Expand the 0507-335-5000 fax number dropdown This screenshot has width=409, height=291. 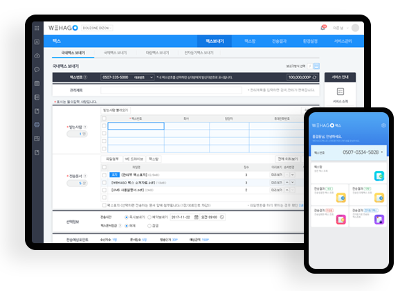pyautogui.click(x=152, y=78)
